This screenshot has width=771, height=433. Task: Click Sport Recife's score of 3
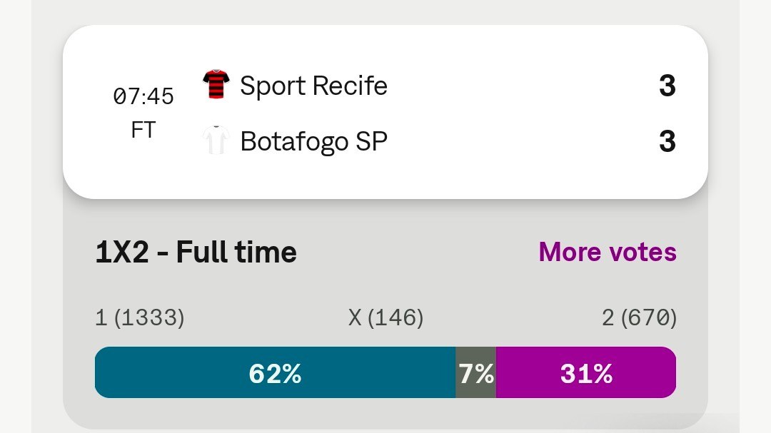[667, 86]
